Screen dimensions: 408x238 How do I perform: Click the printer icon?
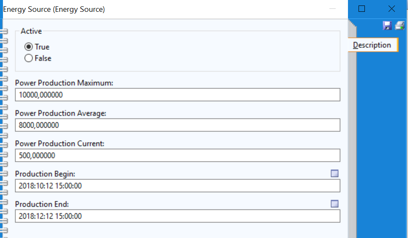[x=400, y=25]
